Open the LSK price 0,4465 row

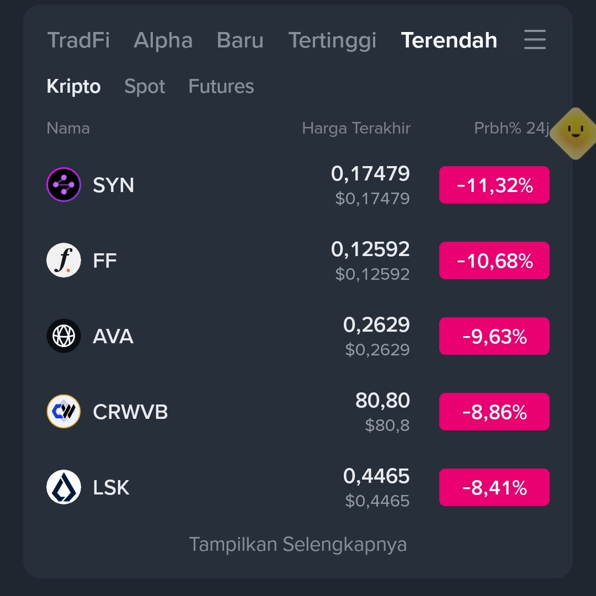coord(297,487)
